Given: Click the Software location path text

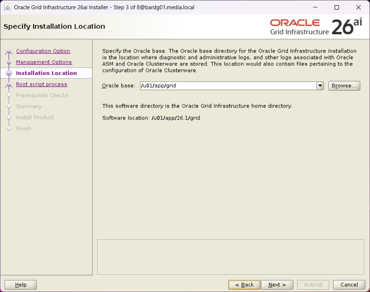Looking at the screenshot, I should pyautogui.click(x=176, y=118).
